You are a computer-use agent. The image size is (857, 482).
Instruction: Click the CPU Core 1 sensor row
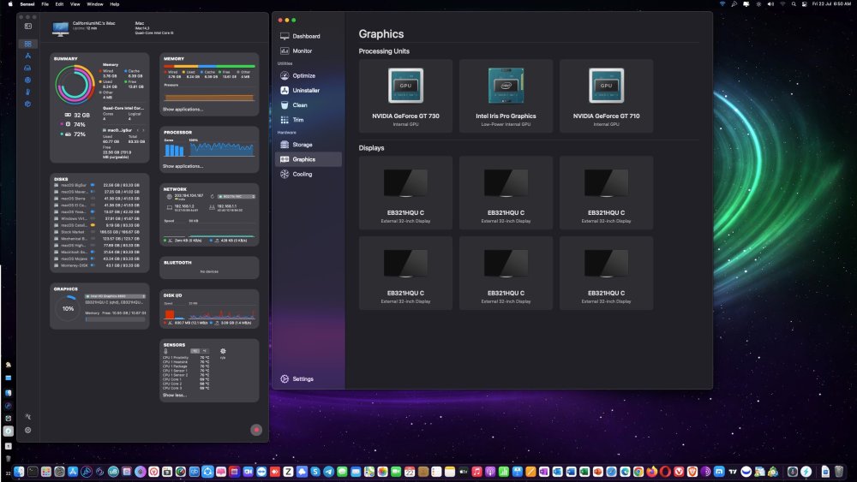coord(186,379)
